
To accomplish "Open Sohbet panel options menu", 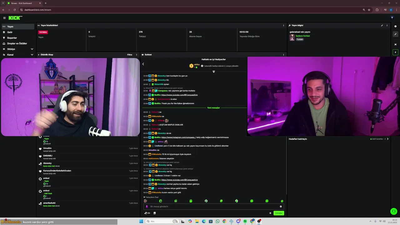I will (x=283, y=55).
